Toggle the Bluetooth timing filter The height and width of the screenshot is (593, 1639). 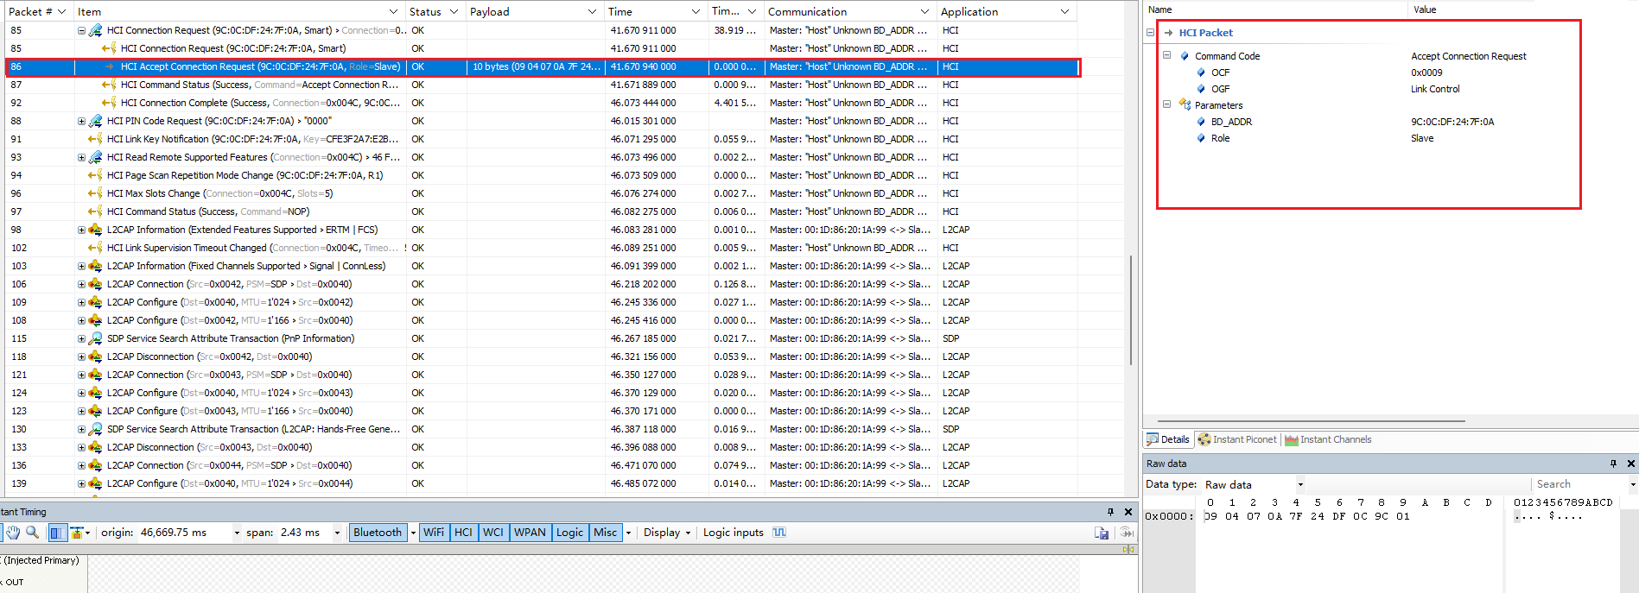point(378,533)
